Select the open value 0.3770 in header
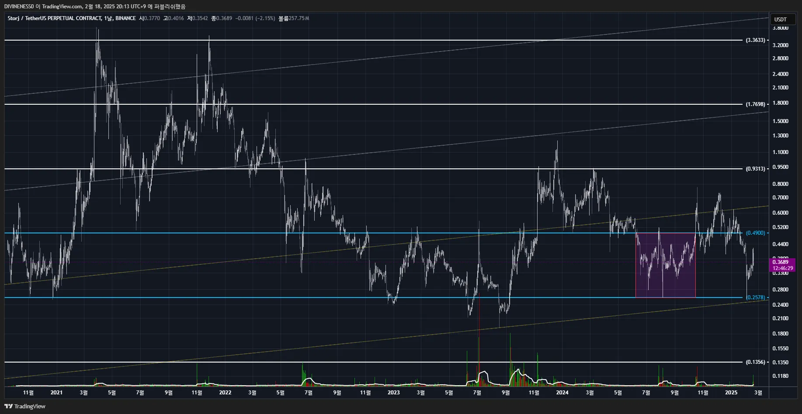The width and height of the screenshot is (802, 414). [x=152, y=18]
